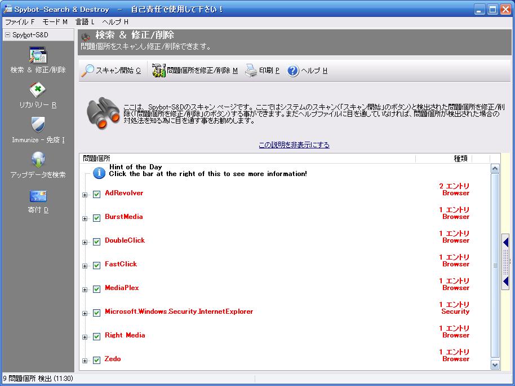Expand the Zedo tree node
The width and height of the screenshot is (515, 386).
[x=85, y=361]
